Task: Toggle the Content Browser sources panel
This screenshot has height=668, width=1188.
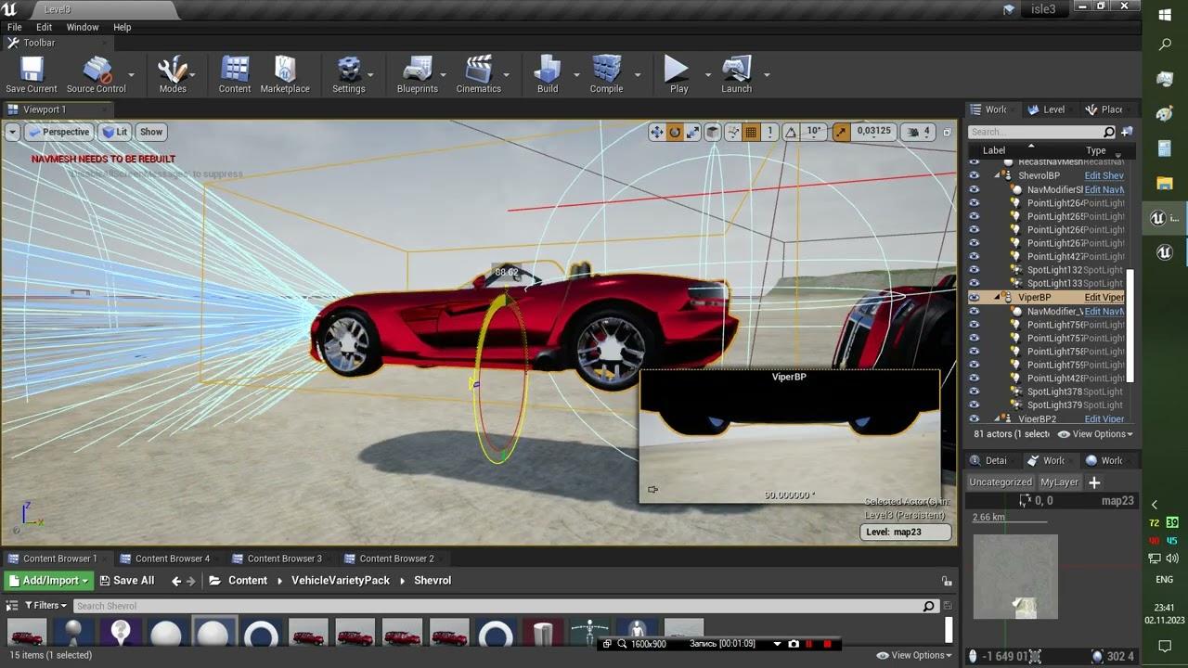Action: 13,606
